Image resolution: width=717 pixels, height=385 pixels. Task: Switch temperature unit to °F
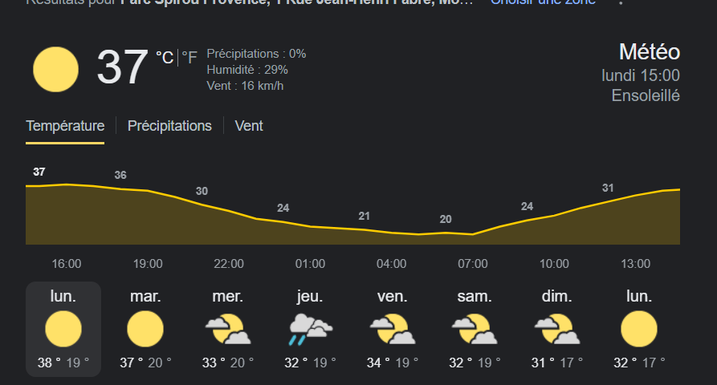pos(189,58)
